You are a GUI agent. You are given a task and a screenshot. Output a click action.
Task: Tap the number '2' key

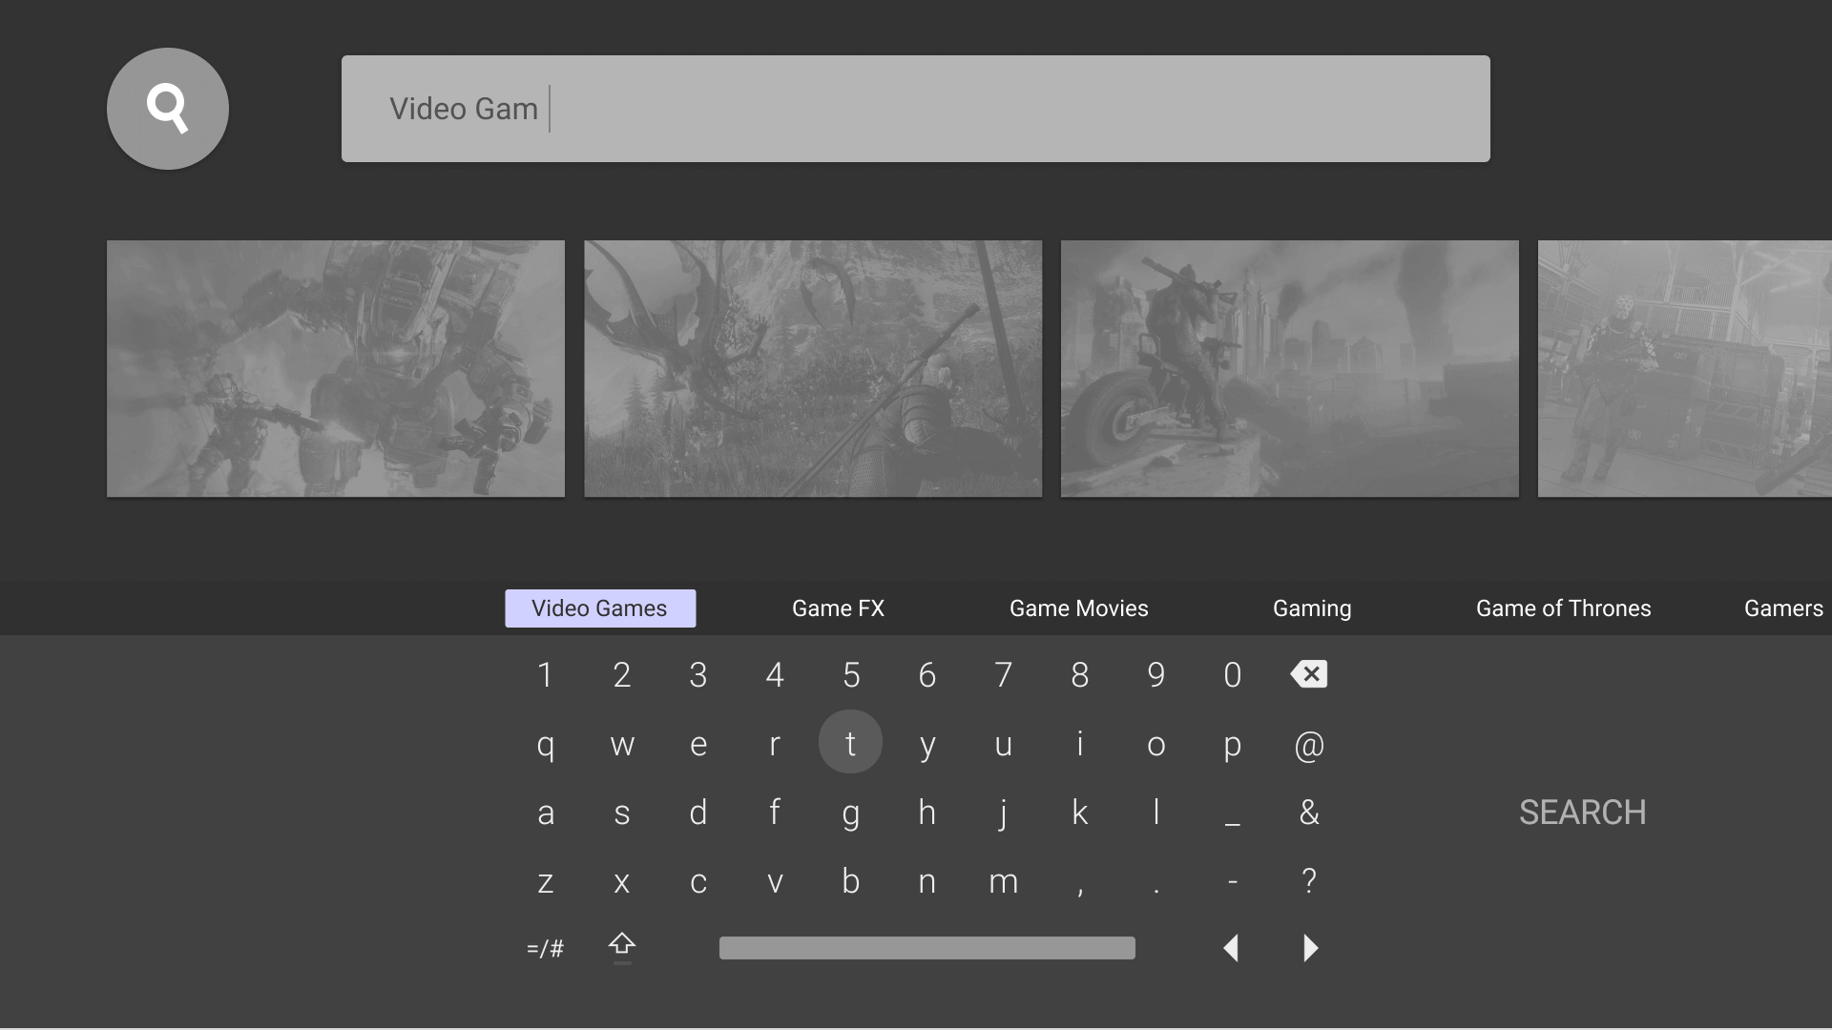pyautogui.click(x=622, y=675)
